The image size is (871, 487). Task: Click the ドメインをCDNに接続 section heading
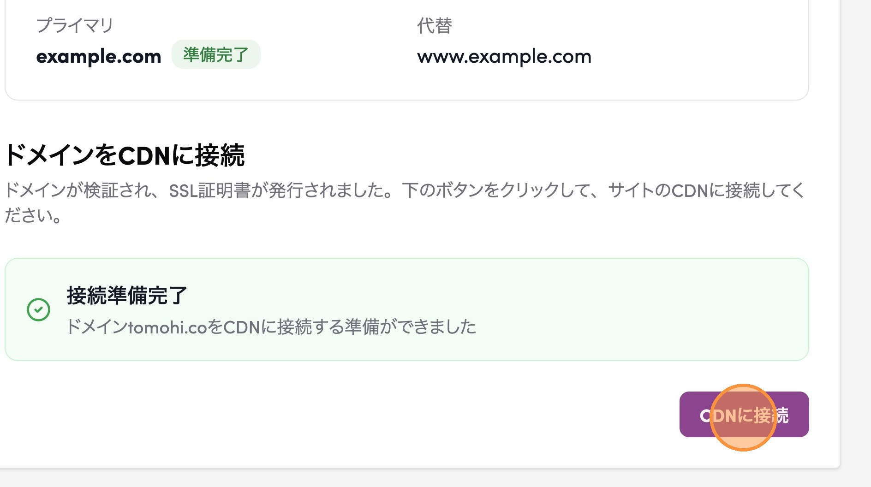[125, 155]
